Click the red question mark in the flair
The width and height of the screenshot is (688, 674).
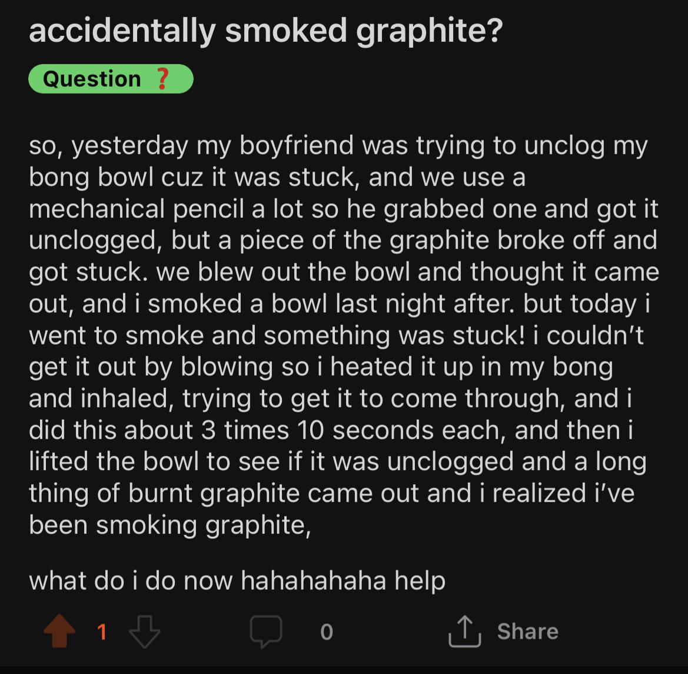click(162, 78)
